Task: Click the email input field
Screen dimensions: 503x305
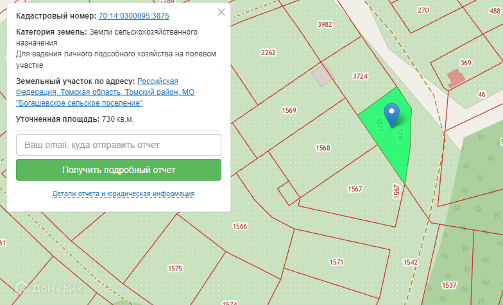Action: tap(119, 145)
